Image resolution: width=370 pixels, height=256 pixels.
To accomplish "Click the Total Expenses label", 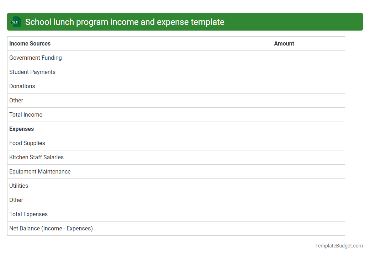I will (x=28, y=214).
